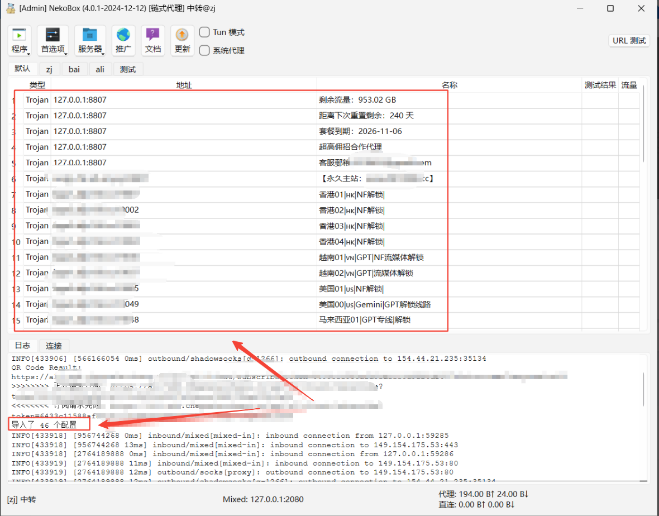Expand the 首选项 dropdown arrow
Screen dimensions: 659x516
(65, 54)
